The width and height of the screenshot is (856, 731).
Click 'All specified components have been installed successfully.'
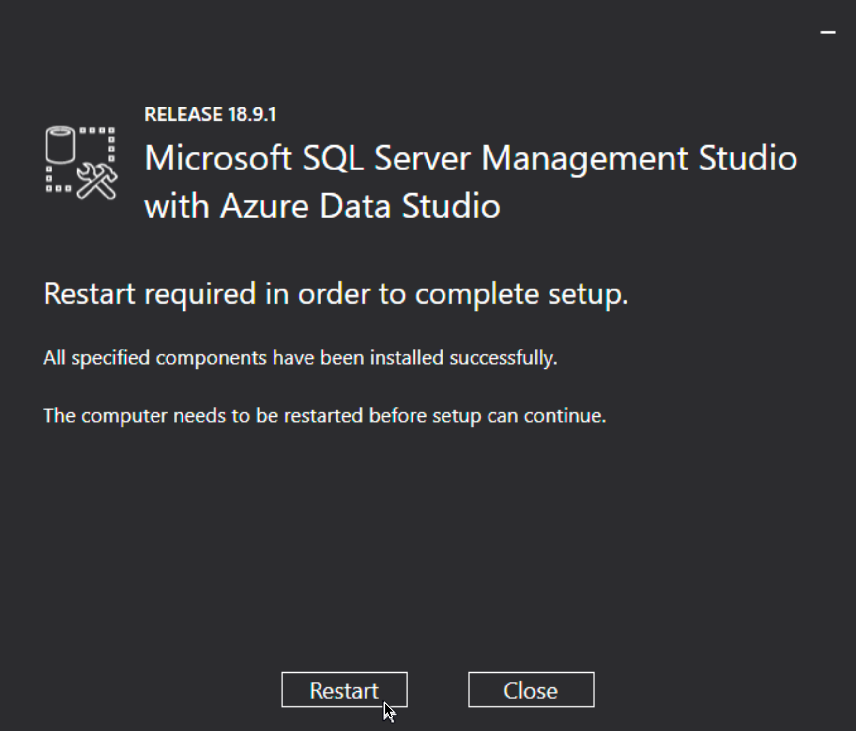pyautogui.click(x=300, y=358)
